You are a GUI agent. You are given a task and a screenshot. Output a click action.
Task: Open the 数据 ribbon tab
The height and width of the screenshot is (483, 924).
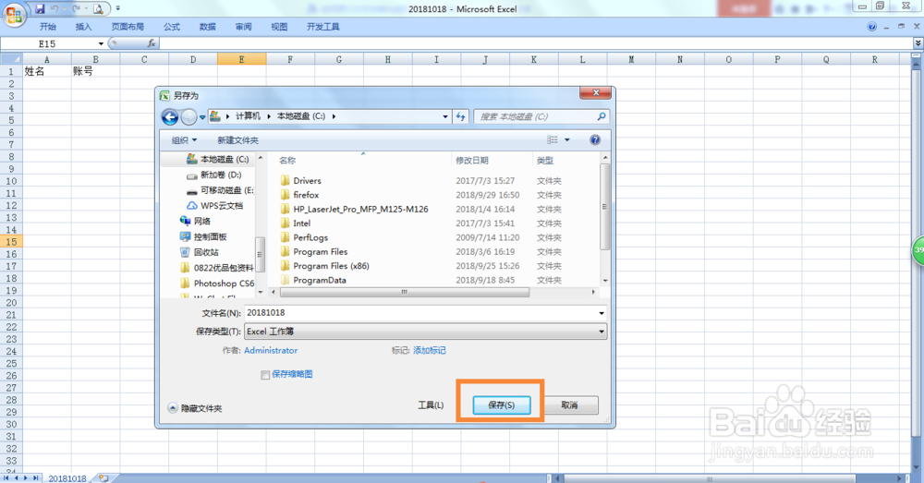[x=207, y=27]
